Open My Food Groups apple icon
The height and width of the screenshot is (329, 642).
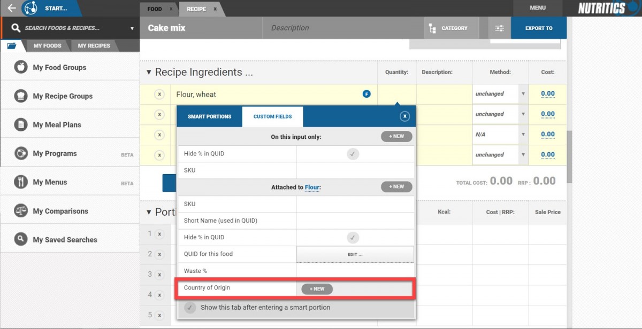pyautogui.click(x=21, y=67)
